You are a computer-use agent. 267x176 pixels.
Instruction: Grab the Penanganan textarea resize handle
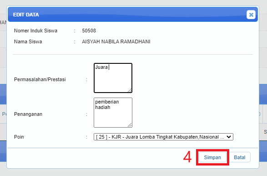pos(130,125)
